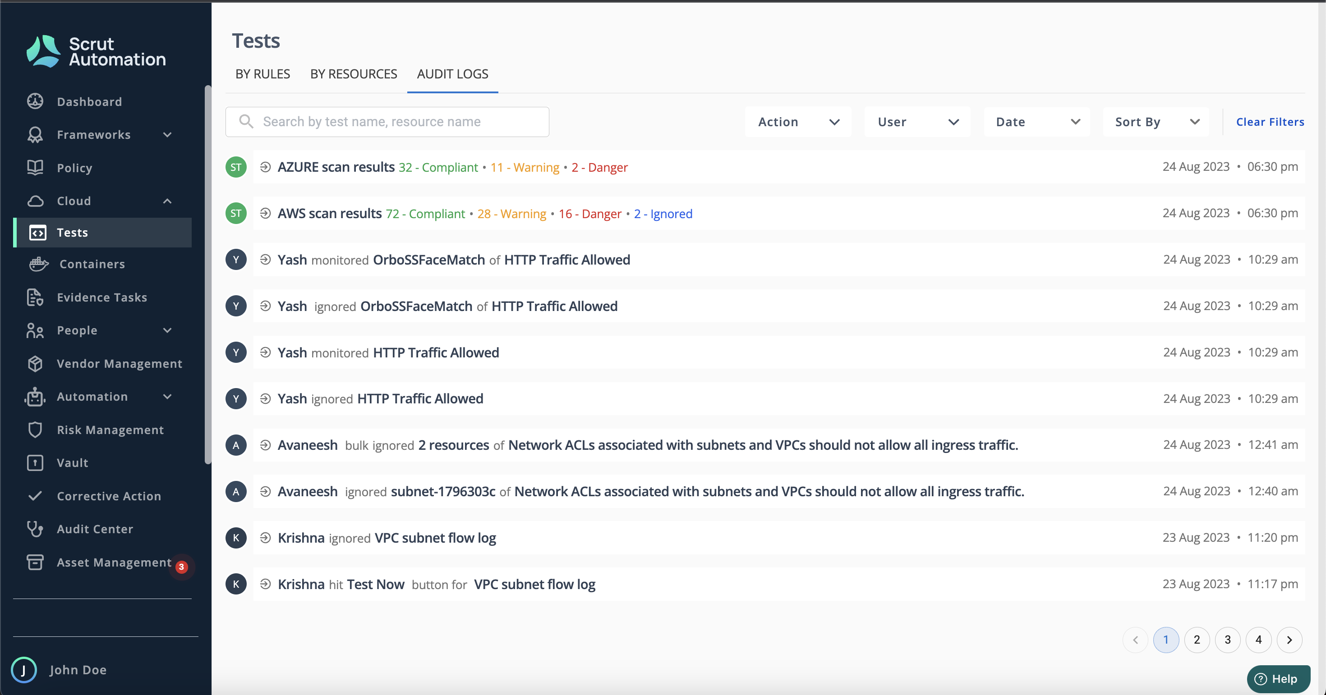The height and width of the screenshot is (695, 1326).
Task: Select the AUDIT LOGS tab
Action: pos(452,74)
